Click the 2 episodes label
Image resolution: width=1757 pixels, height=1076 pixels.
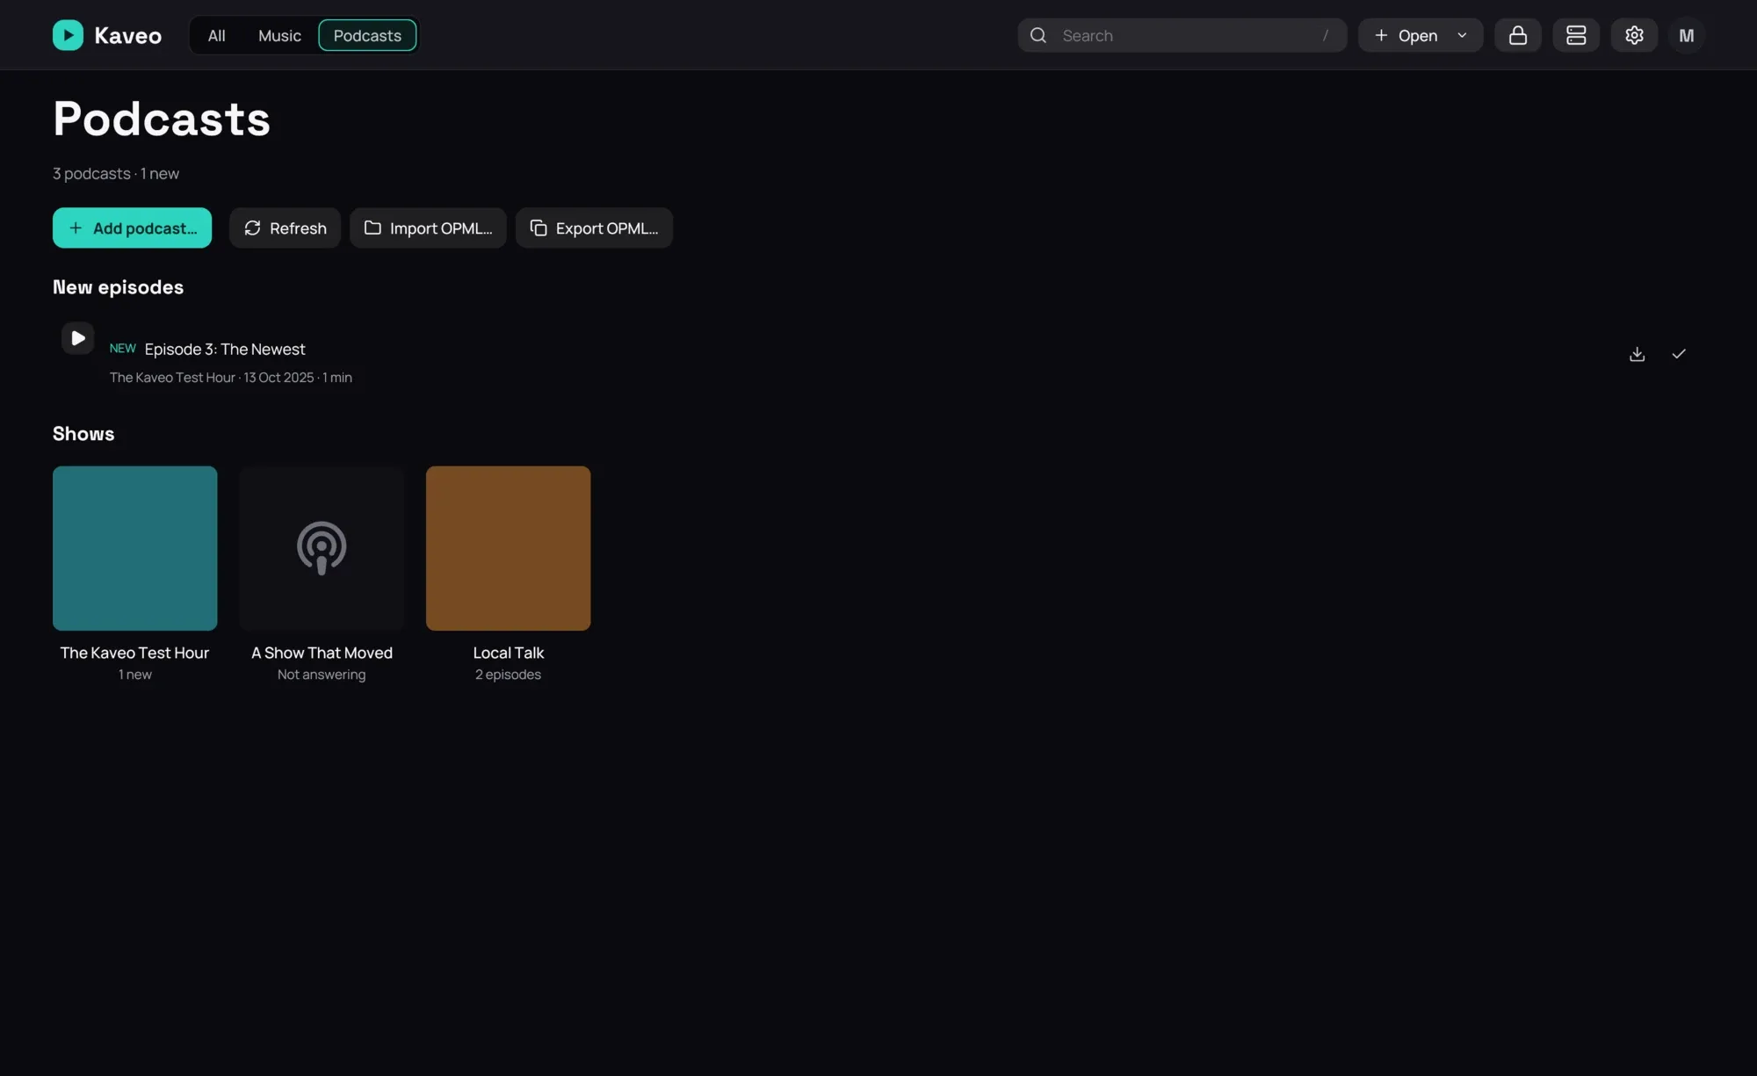tap(508, 675)
